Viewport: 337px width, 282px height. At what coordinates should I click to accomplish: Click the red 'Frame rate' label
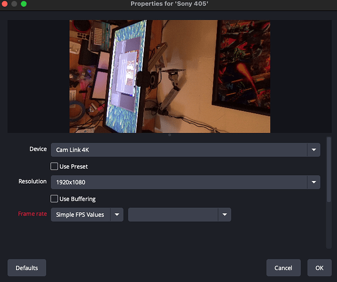click(32, 214)
